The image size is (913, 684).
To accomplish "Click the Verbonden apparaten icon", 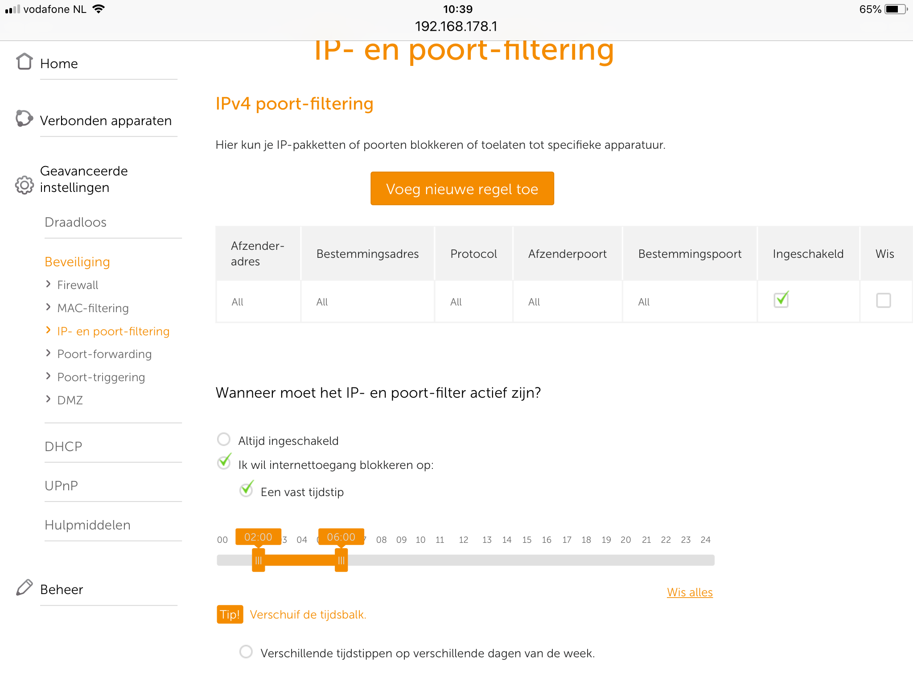I will [x=24, y=118].
